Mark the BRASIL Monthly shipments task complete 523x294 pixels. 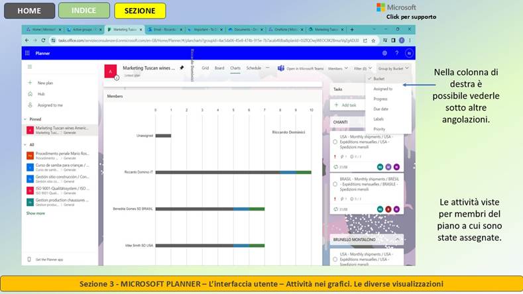coord(335,184)
